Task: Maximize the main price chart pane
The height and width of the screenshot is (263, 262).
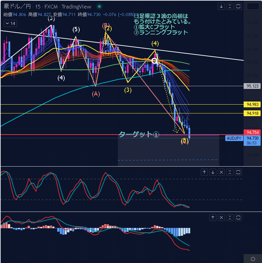Action: coord(239,6)
